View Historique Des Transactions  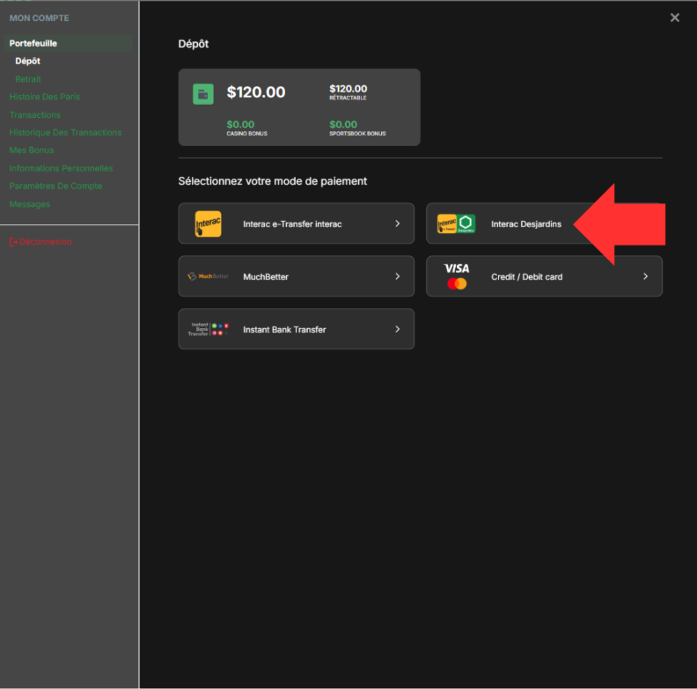click(x=65, y=133)
